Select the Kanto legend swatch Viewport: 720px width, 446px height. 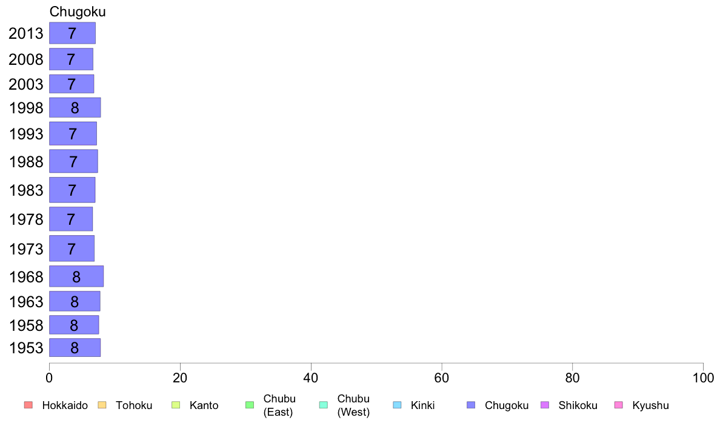coord(176,405)
